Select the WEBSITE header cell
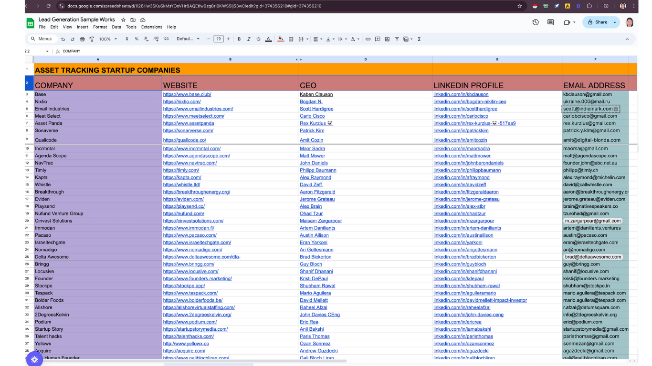The image size is (652, 366). point(230,83)
